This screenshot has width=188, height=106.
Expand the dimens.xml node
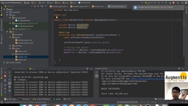(x=13, y=54)
